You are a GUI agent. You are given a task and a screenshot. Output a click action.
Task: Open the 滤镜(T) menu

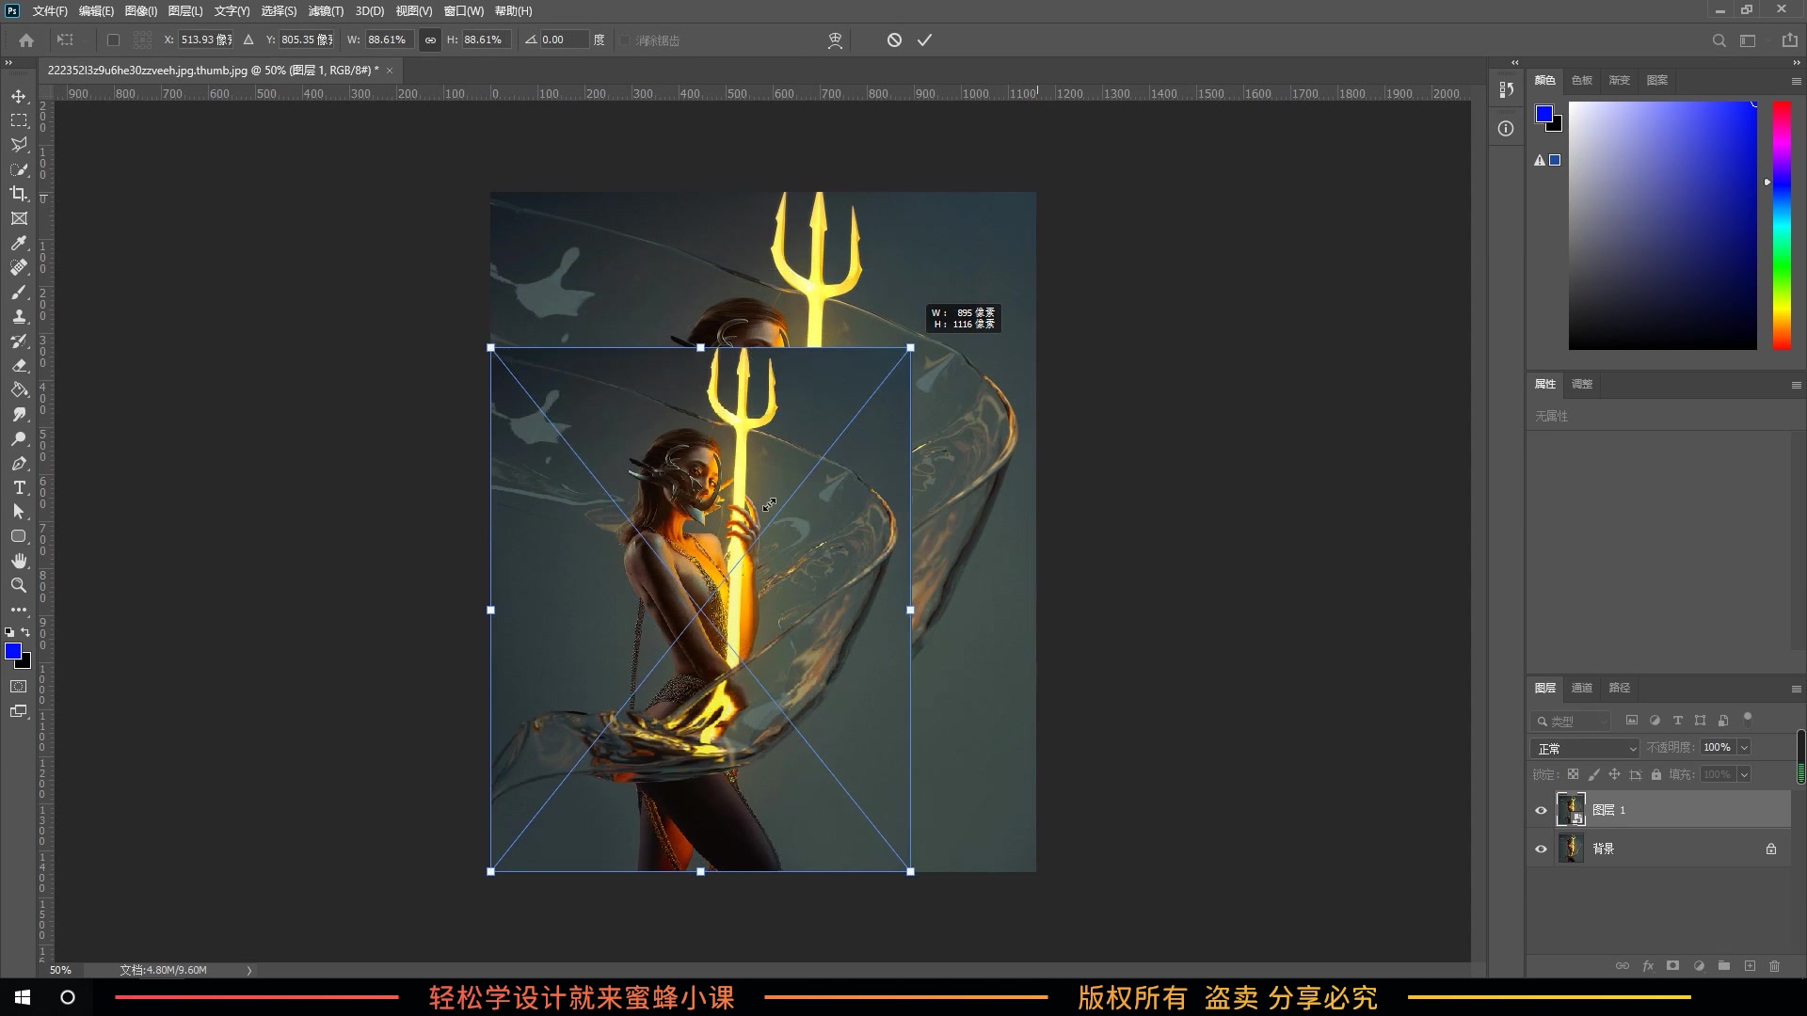(x=326, y=11)
